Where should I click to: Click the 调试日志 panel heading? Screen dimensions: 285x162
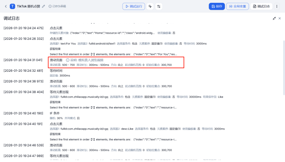coord(11,18)
